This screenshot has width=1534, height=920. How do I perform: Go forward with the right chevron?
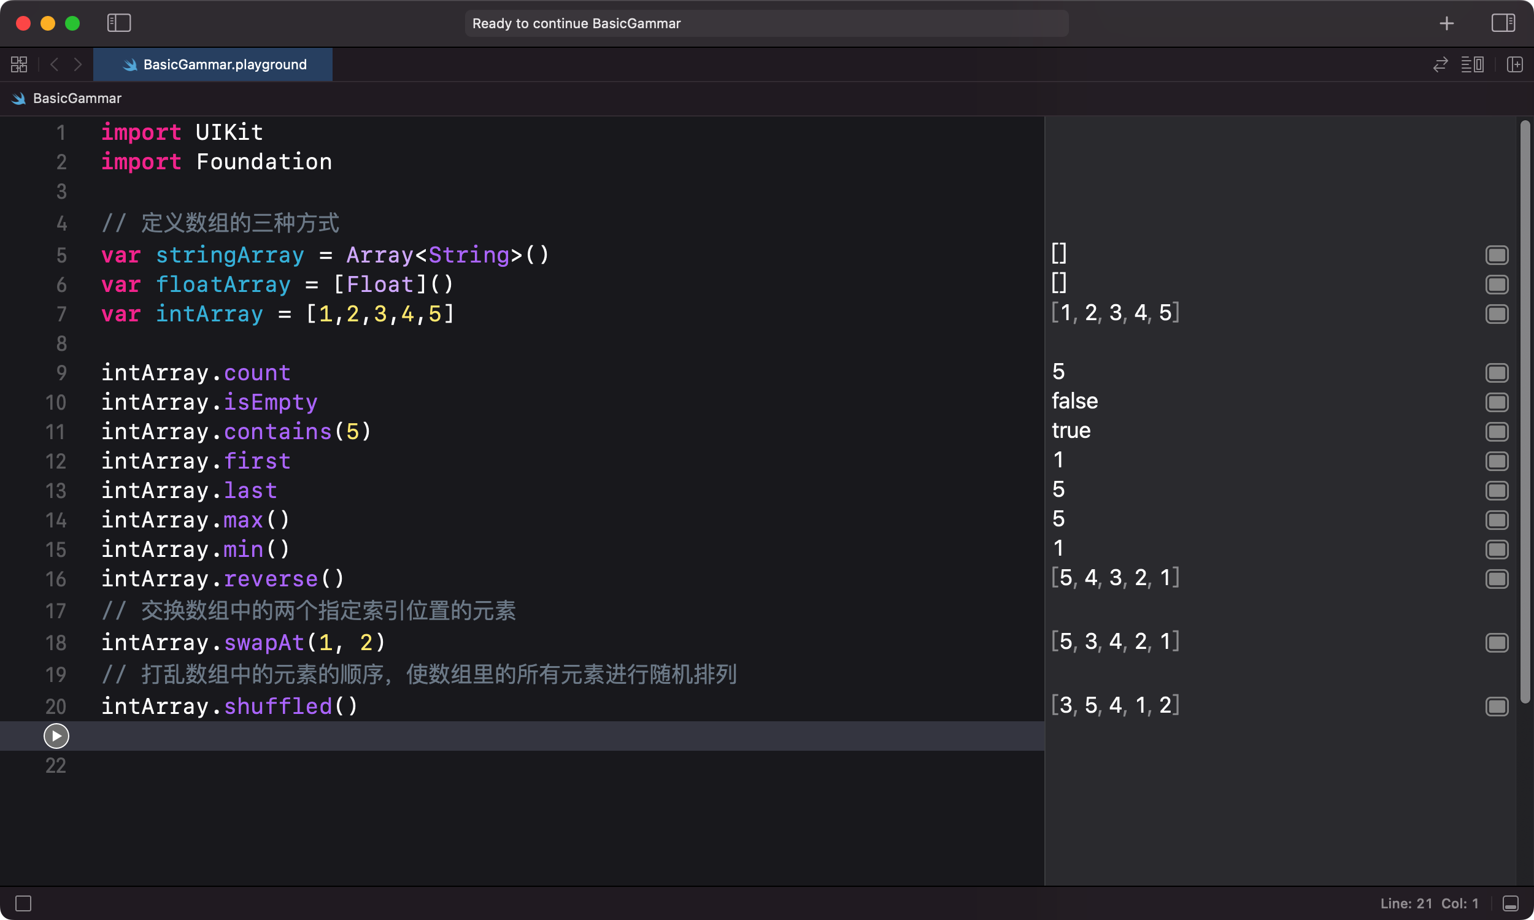click(77, 64)
